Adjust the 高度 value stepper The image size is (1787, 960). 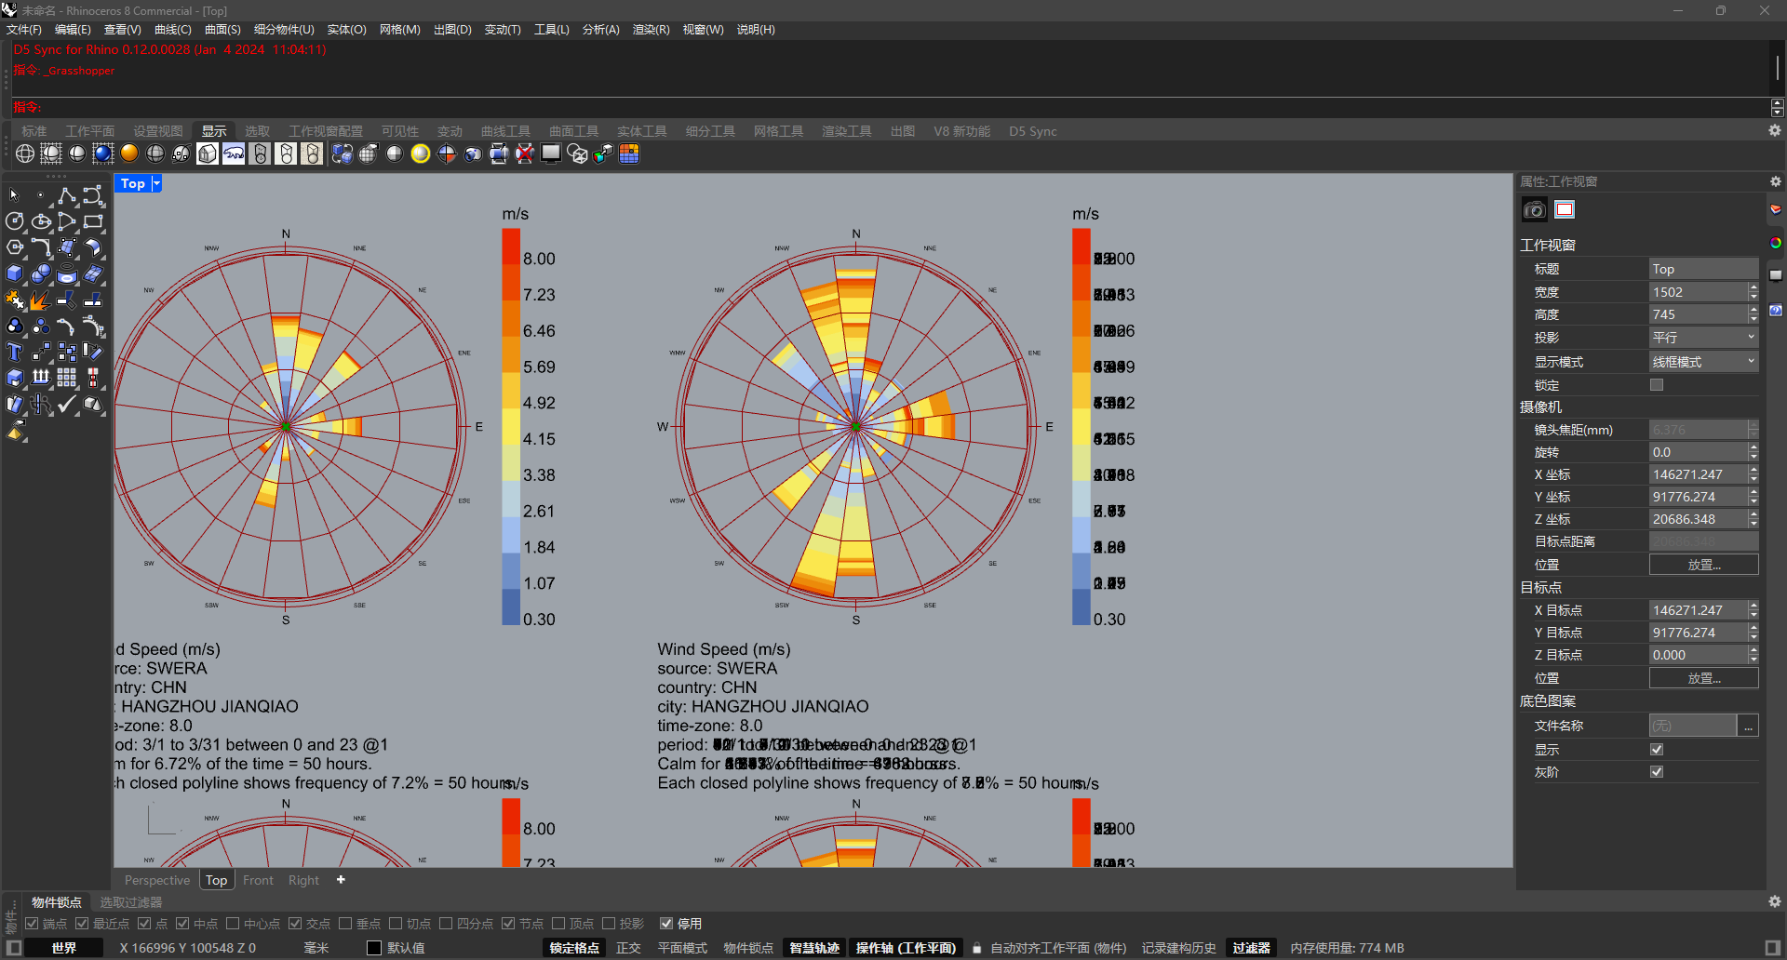click(x=1753, y=314)
